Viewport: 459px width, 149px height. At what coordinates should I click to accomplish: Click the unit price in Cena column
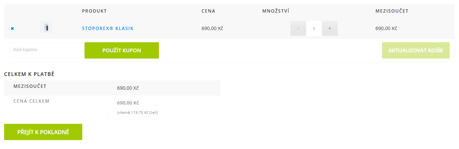coord(212,28)
